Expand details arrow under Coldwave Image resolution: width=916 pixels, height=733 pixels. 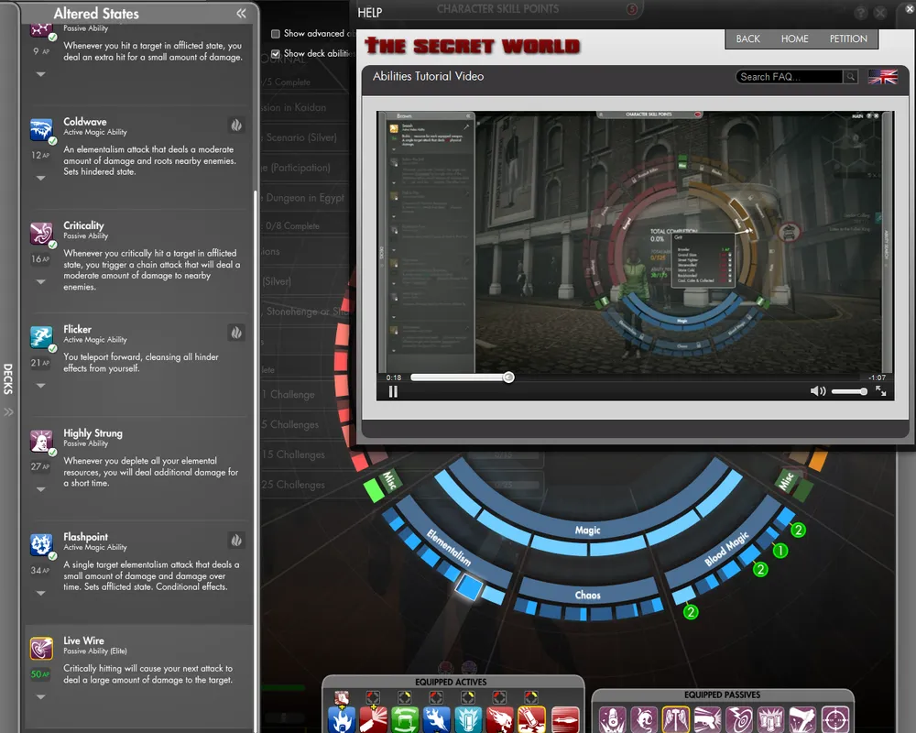[41, 178]
